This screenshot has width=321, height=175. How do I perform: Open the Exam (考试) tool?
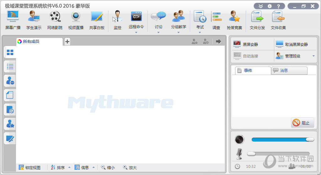tap(200, 20)
